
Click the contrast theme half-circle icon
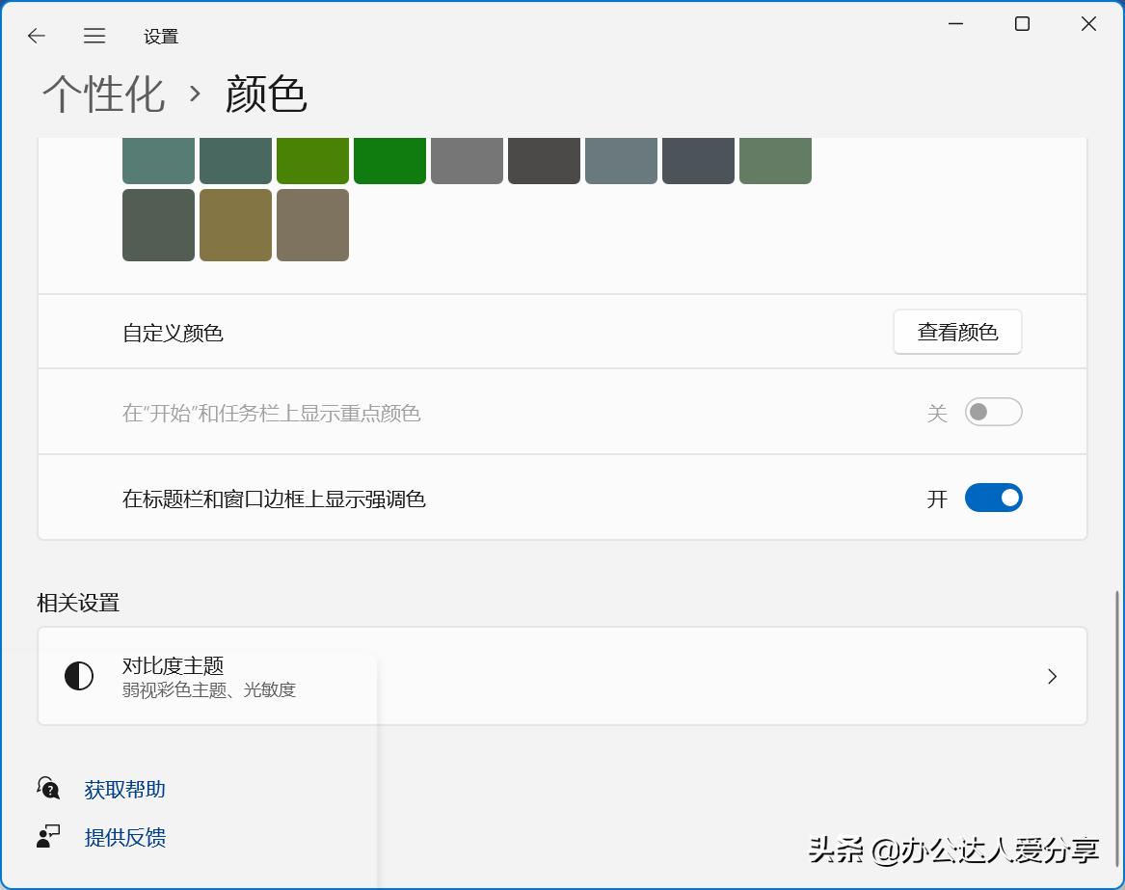(78, 676)
